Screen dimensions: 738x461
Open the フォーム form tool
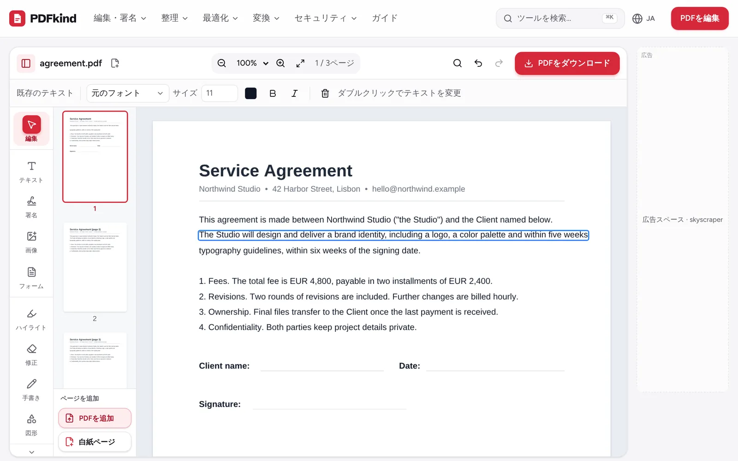click(31, 278)
